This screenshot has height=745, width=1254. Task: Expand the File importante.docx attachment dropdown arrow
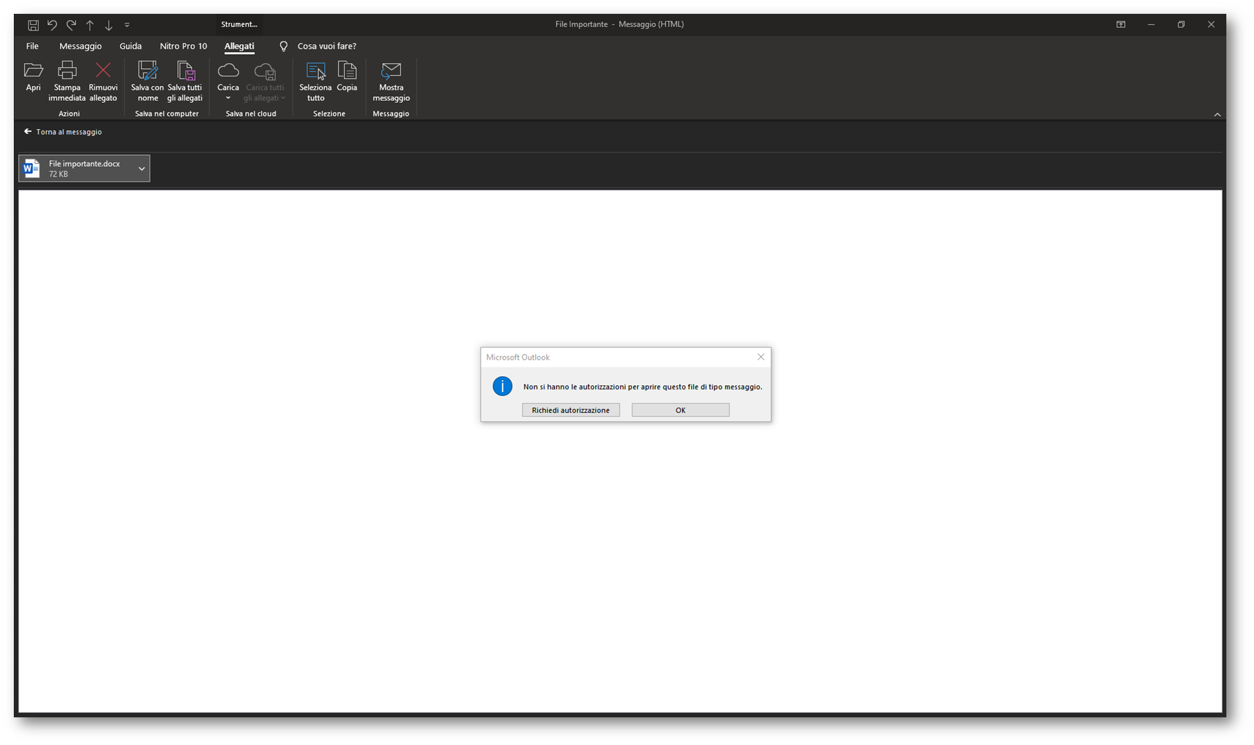point(142,169)
